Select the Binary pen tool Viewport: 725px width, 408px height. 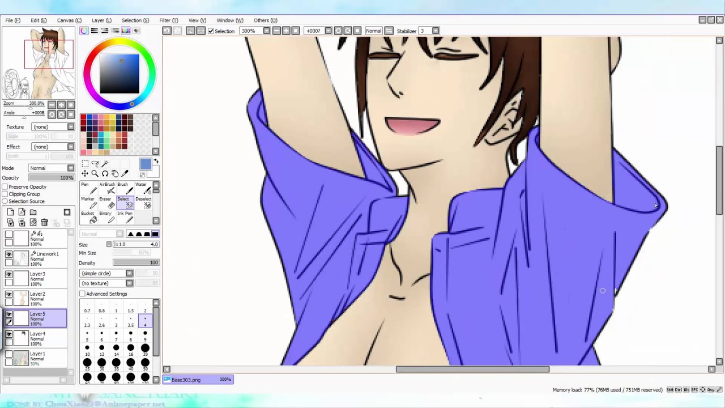[106, 217]
